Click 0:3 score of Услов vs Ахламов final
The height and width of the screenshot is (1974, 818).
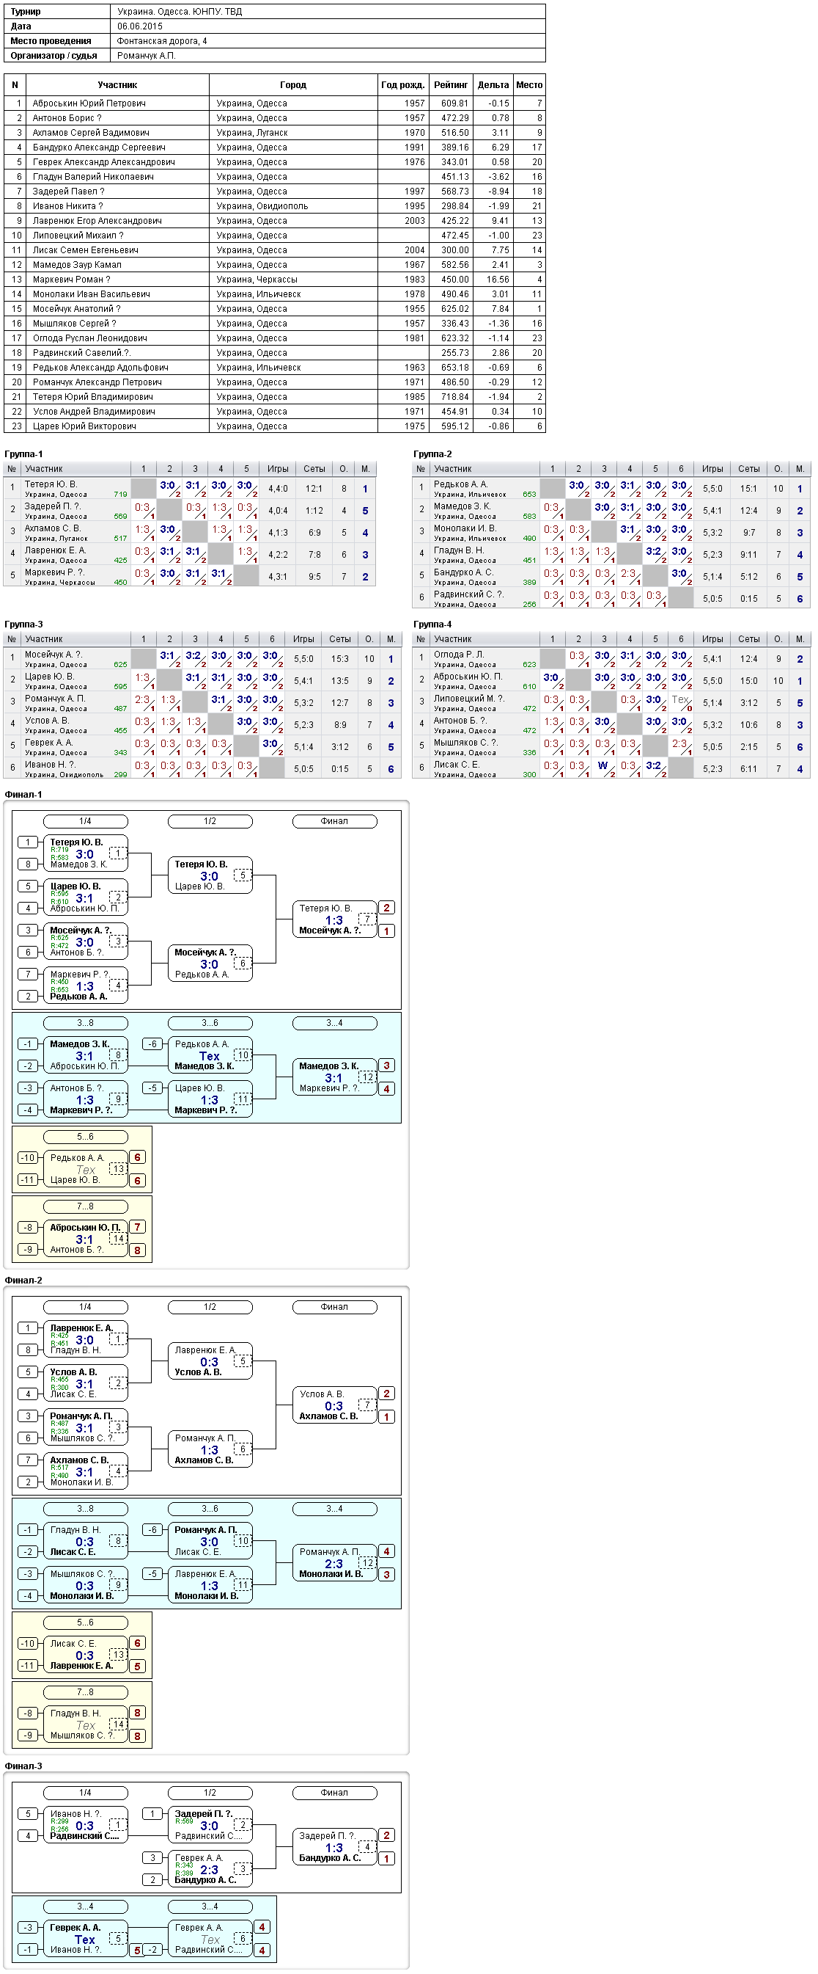pos(334,1406)
